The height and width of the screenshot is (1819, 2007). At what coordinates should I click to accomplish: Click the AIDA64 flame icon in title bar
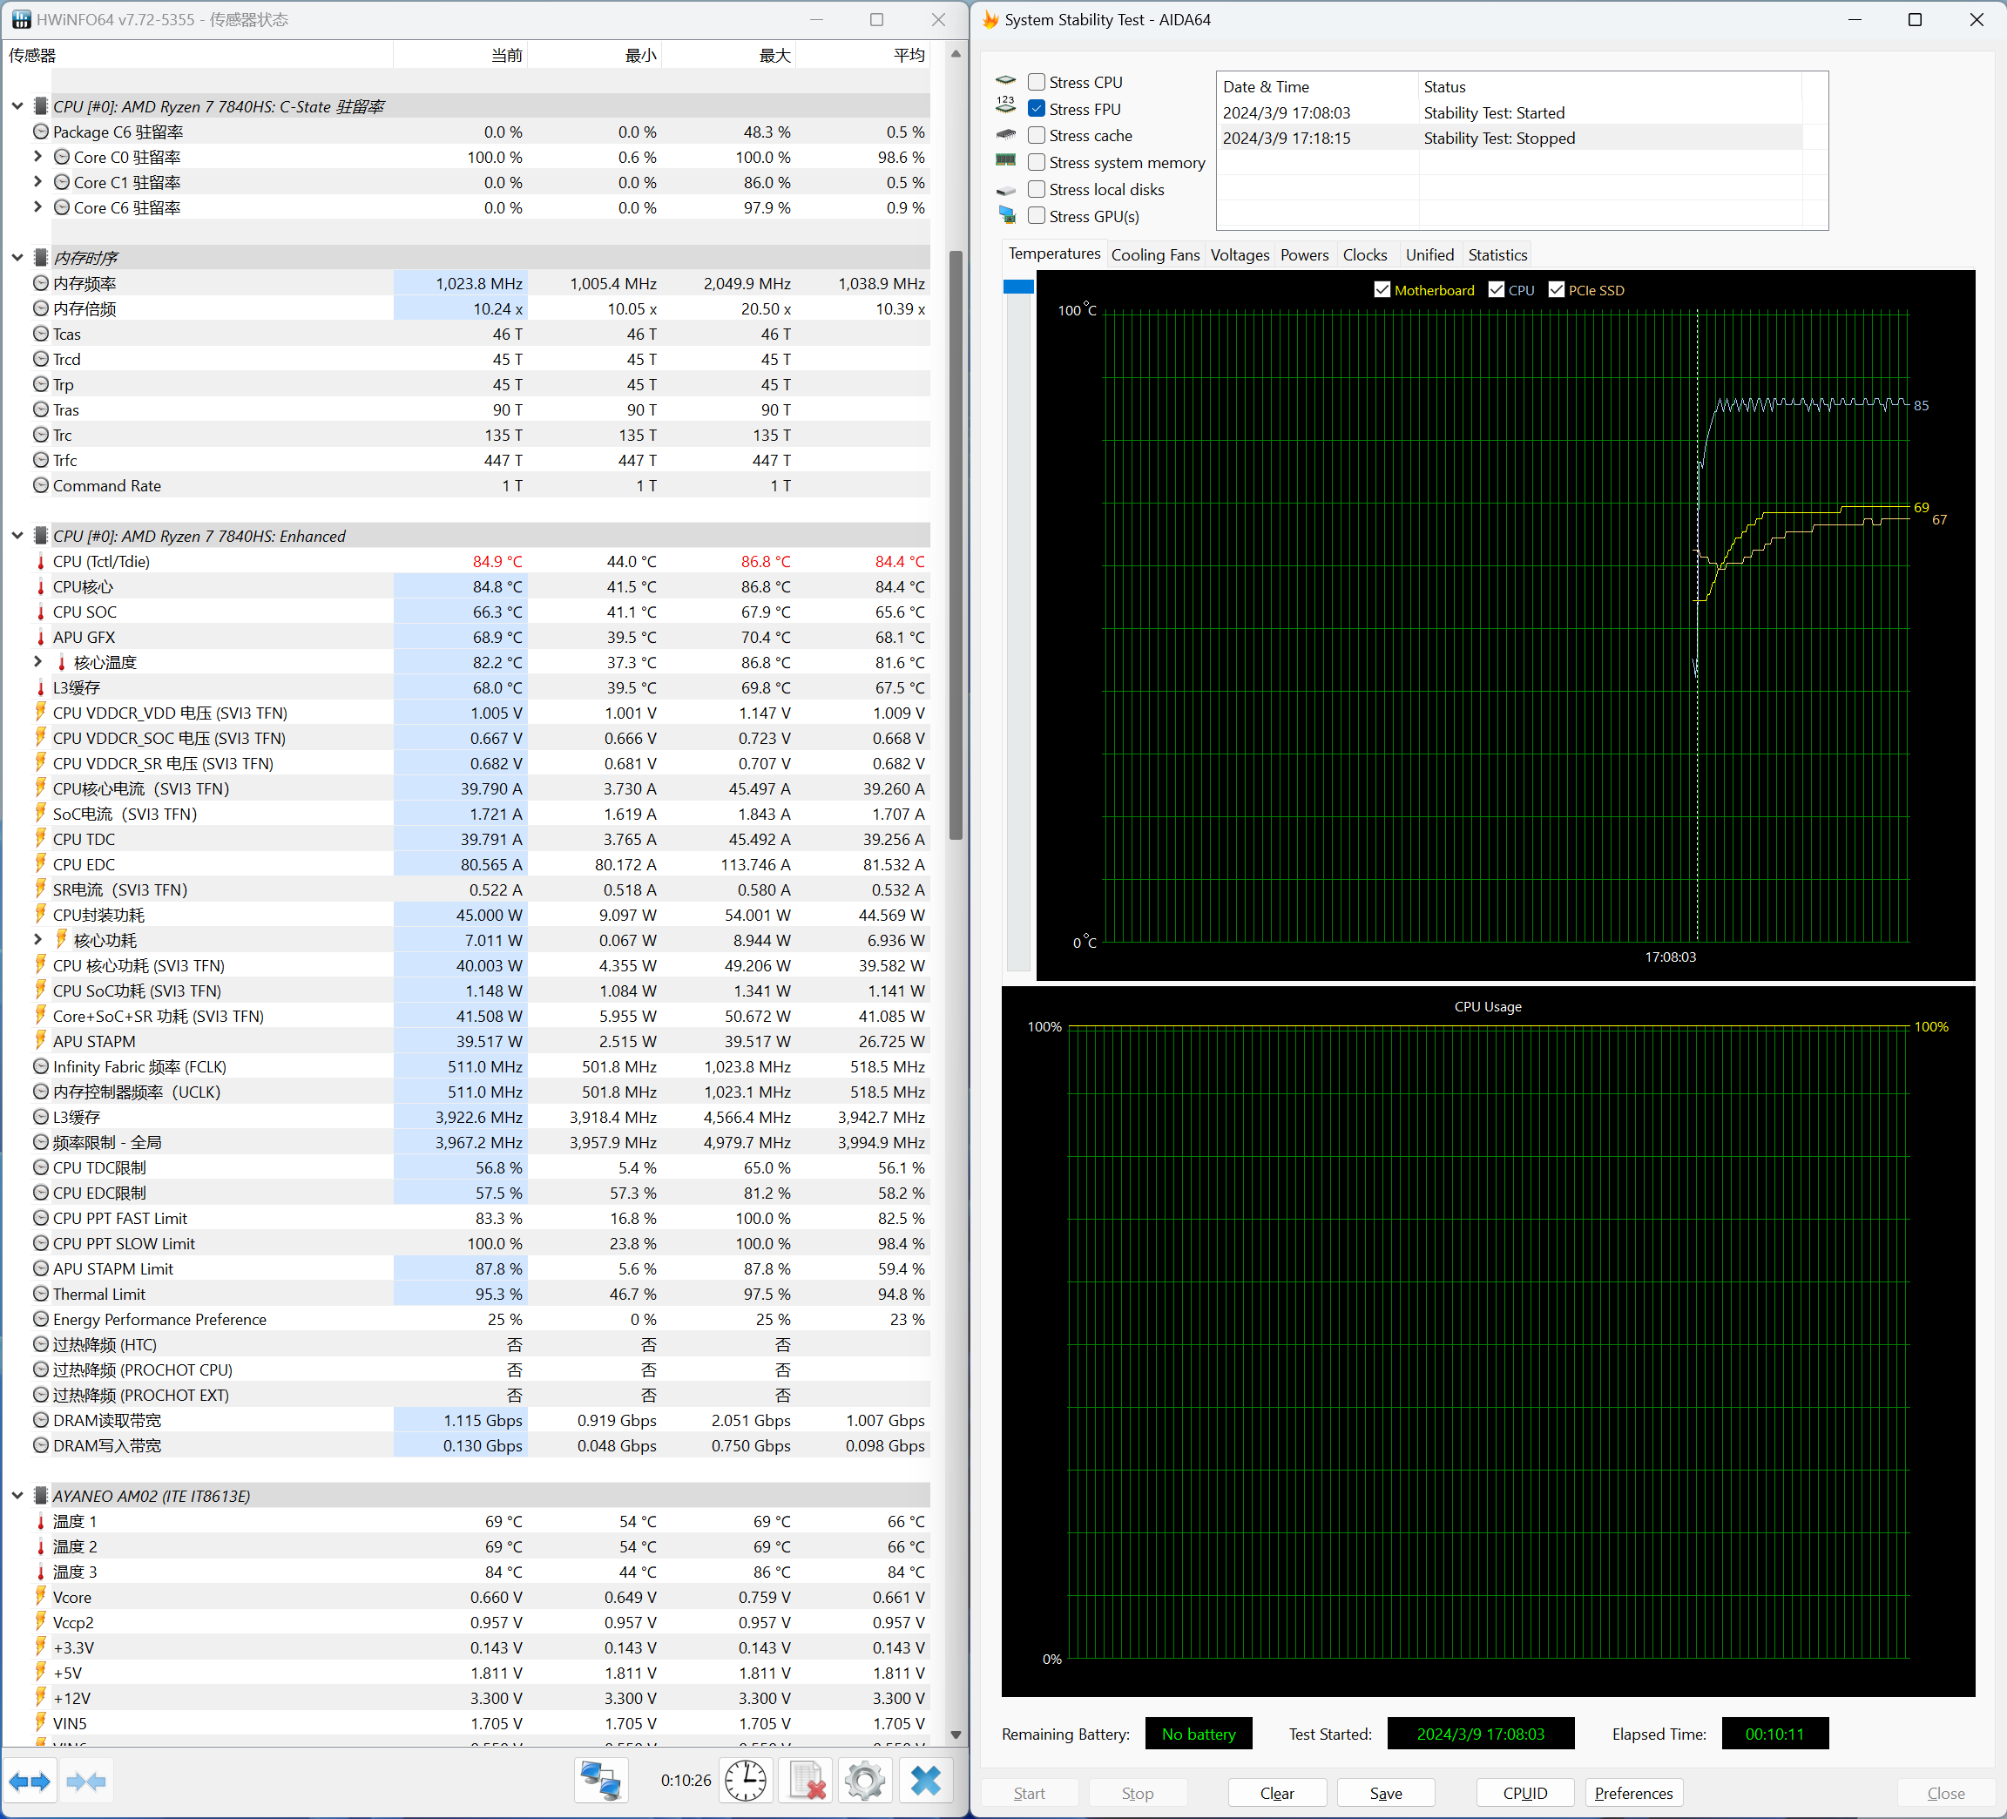(x=990, y=20)
